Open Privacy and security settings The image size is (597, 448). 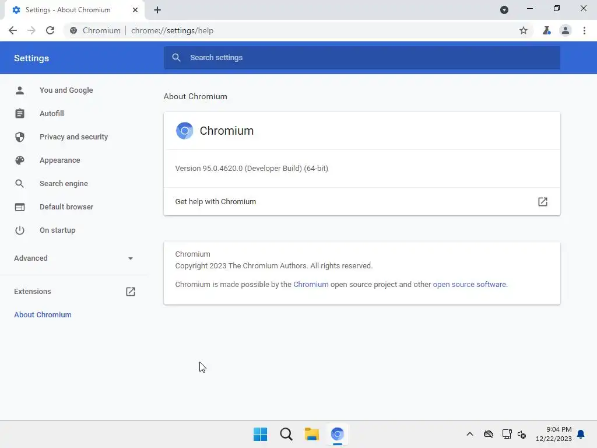click(x=73, y=136)
